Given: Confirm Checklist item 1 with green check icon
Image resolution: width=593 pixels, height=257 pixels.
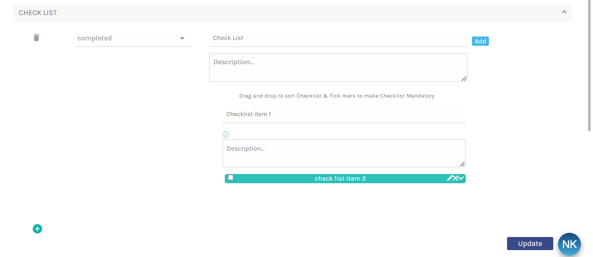Looking at the screenshot, I should tap(226, 134).
